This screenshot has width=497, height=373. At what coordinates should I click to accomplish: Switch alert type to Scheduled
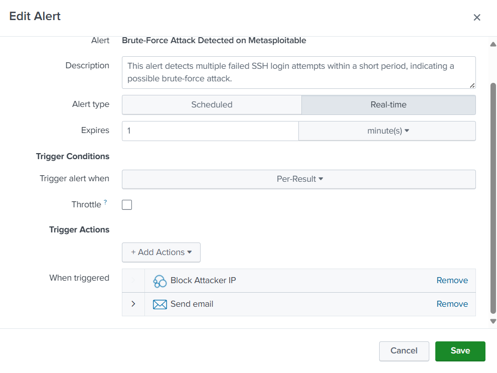coord(211,104)
